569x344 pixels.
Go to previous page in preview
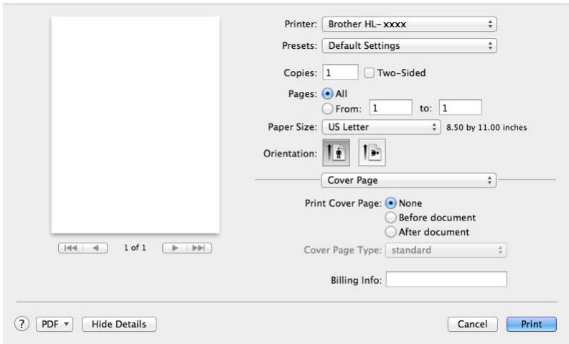point(95,248)
